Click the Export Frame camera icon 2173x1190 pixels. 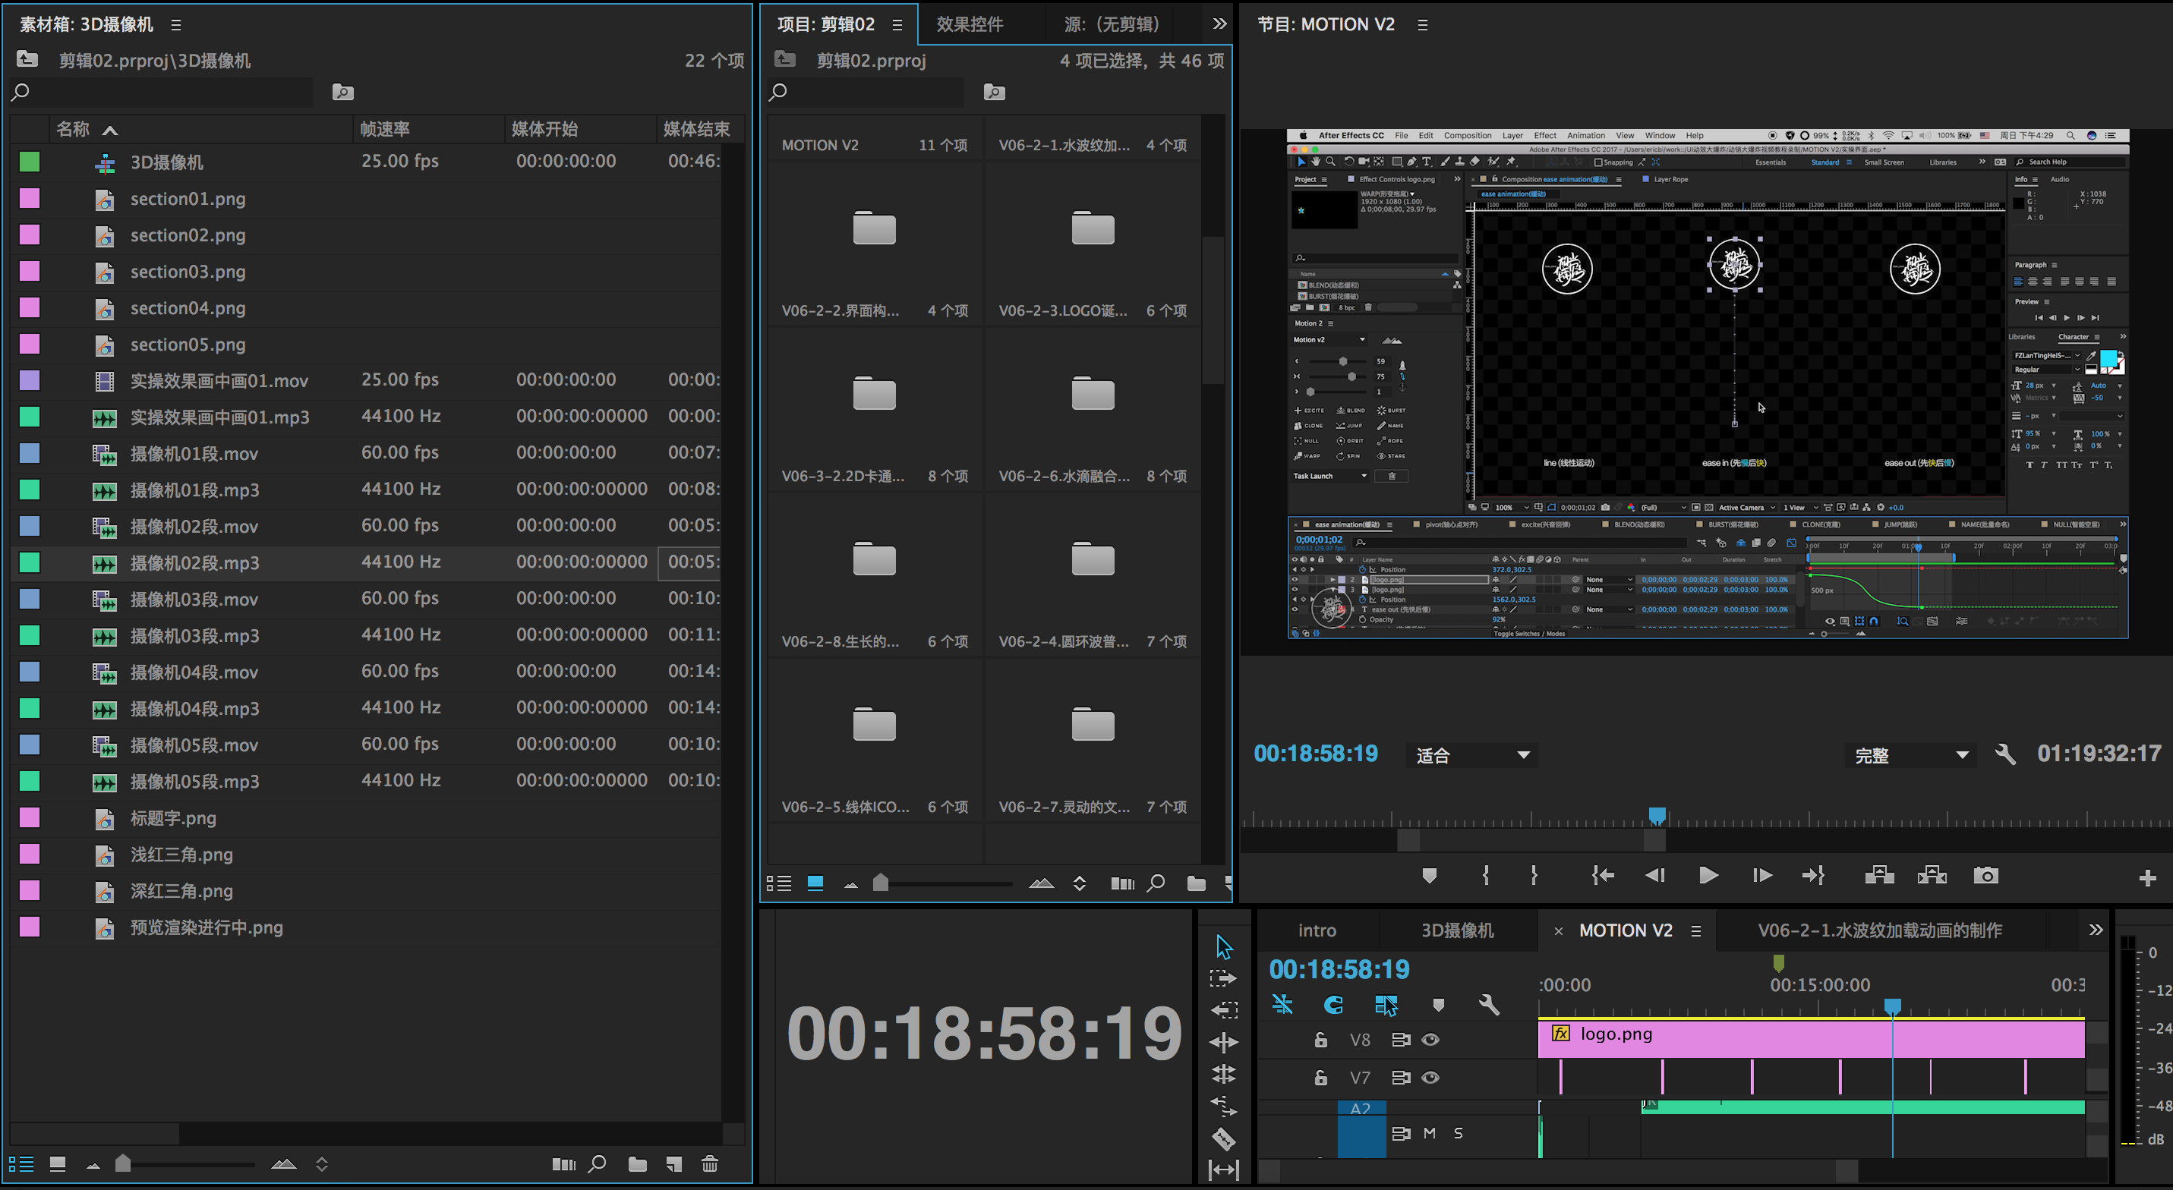coord(1985,875)
